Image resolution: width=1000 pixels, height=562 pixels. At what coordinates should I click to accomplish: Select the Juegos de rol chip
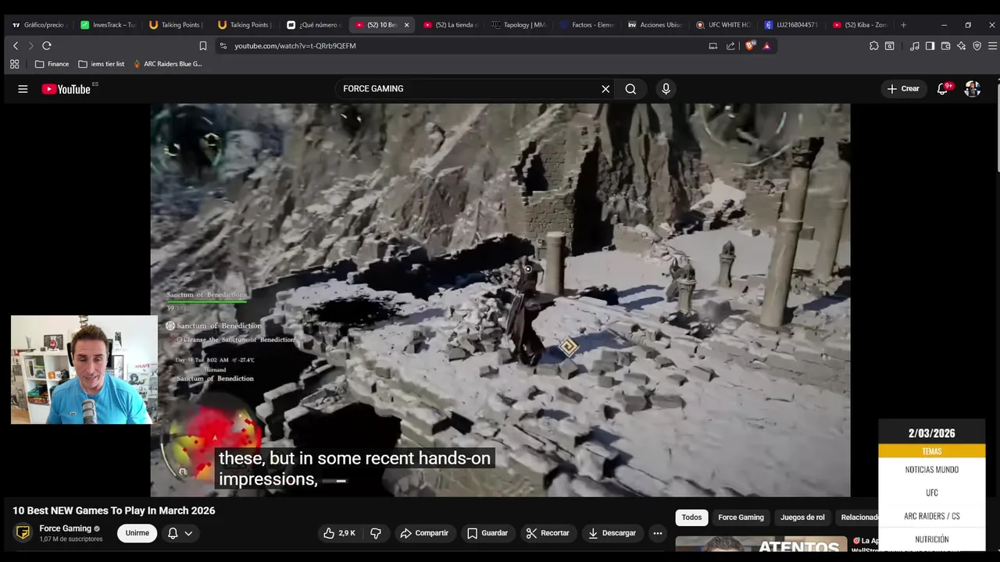click(x=802, y=518)
